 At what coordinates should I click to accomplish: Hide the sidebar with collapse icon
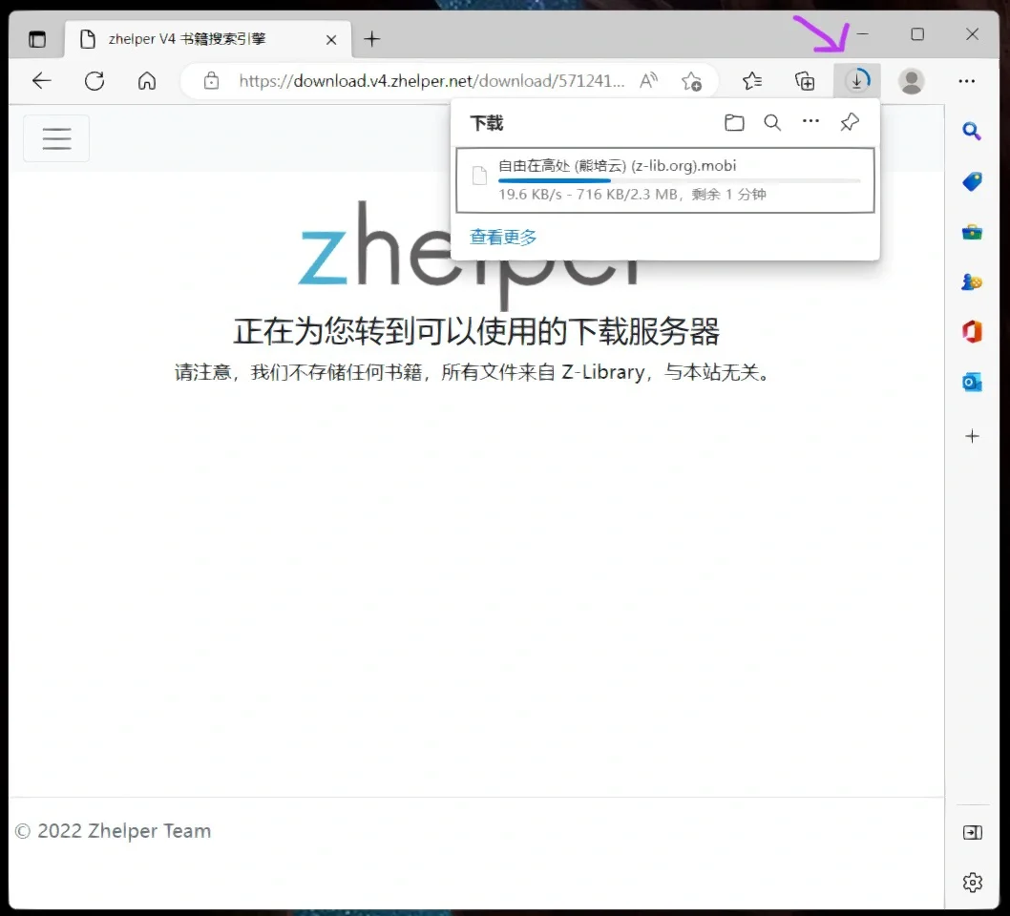pyautogui.click(x=972, y=833)
